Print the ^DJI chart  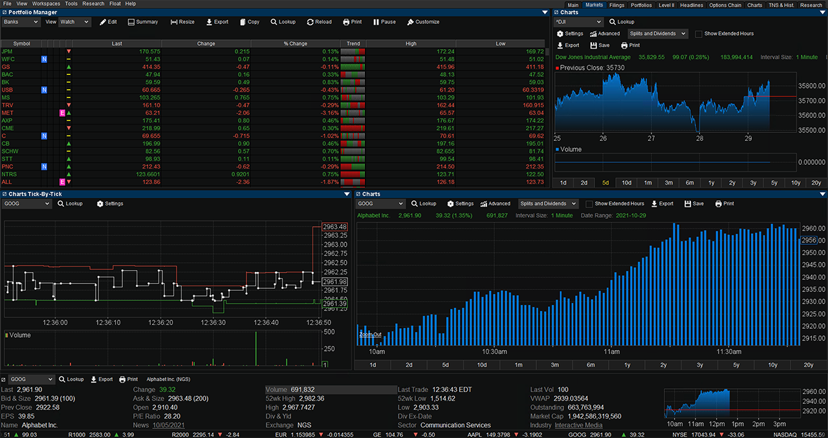(630, 45)
